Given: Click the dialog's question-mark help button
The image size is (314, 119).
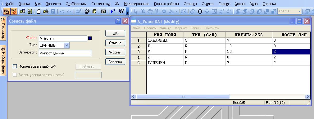Looking at the screenshot, I should pos(118,21).
